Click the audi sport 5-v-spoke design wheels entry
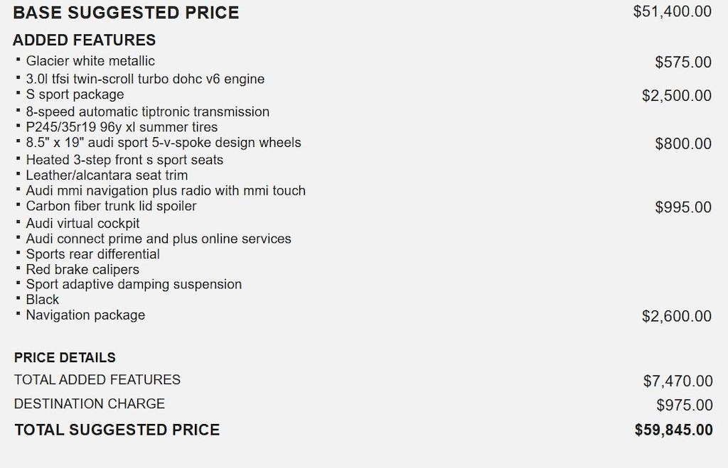The image size is (728, 468). click(164, 143)
